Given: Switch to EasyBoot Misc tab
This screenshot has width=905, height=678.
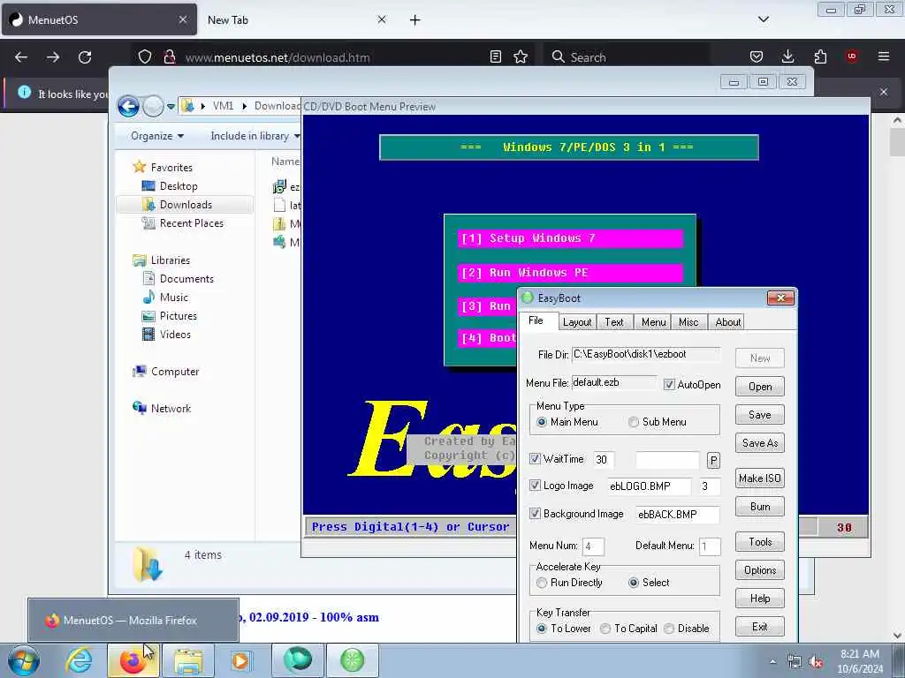Looking at the screenshot, I should (688, 322).
